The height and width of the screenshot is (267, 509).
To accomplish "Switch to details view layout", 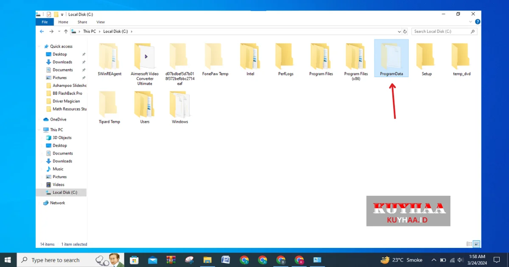I will click(469, 244).
